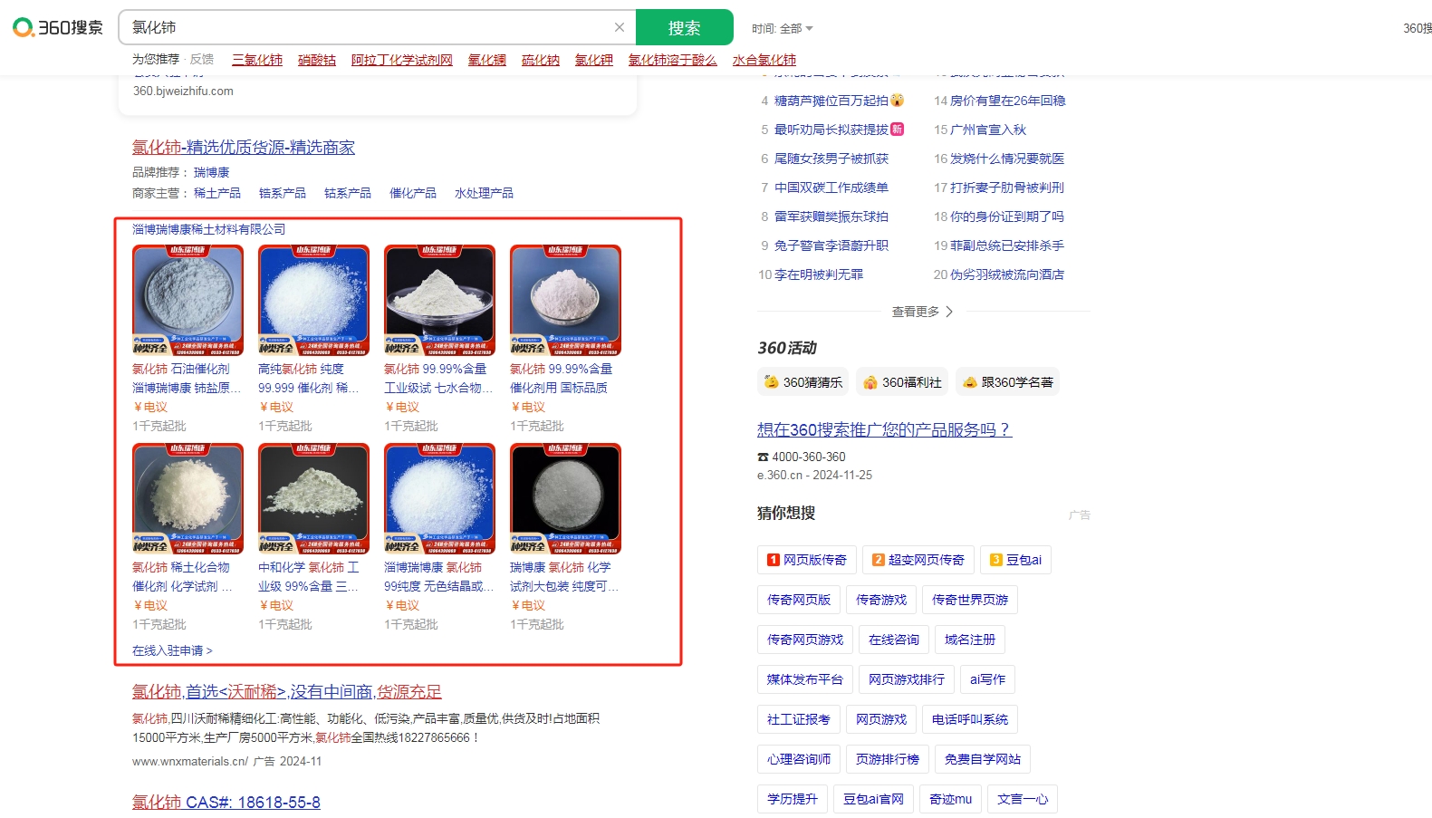Select the 三氯化铈 suggested search
Viewport: 1432px width, 818px height.
point(257,60)
